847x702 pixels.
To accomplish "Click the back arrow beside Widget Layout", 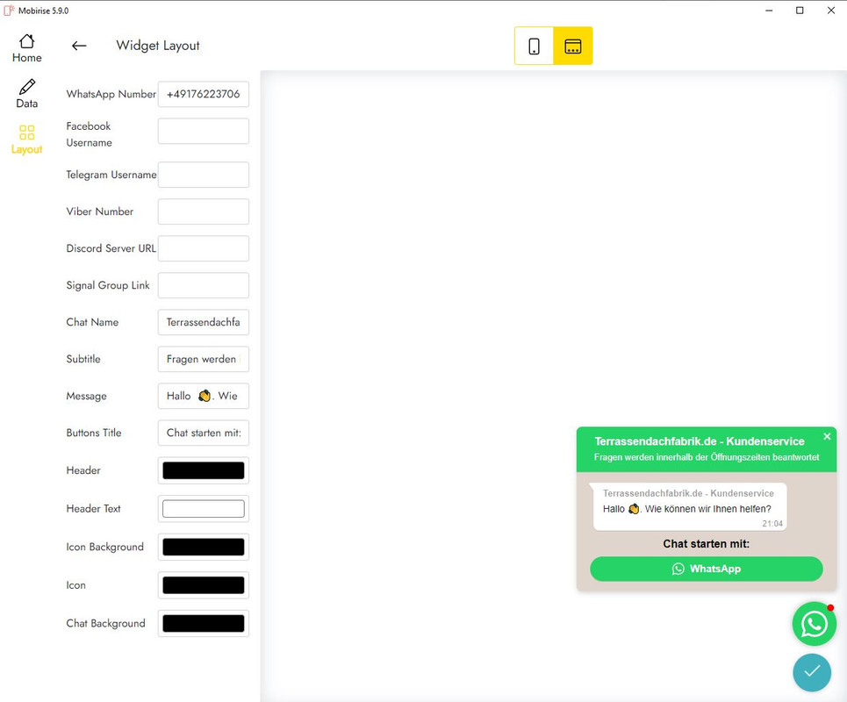I will tap(79, 46).
